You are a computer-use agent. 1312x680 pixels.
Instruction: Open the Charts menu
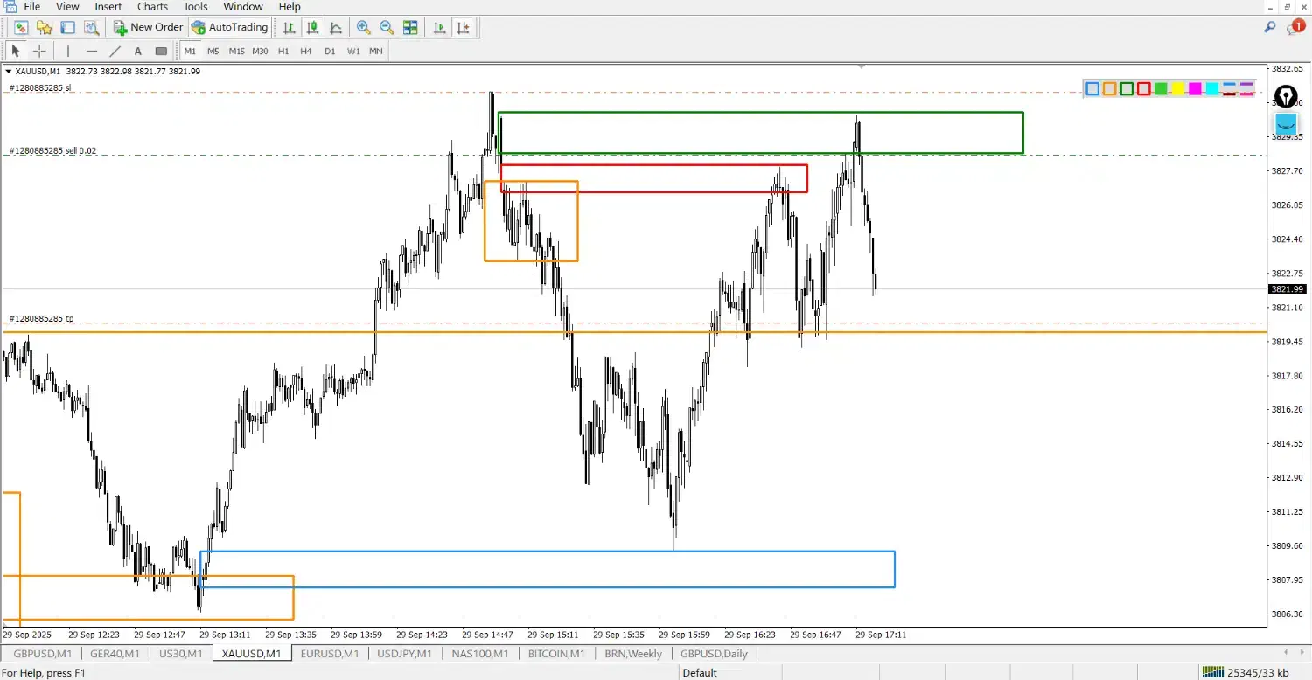[x=152, y=7]
